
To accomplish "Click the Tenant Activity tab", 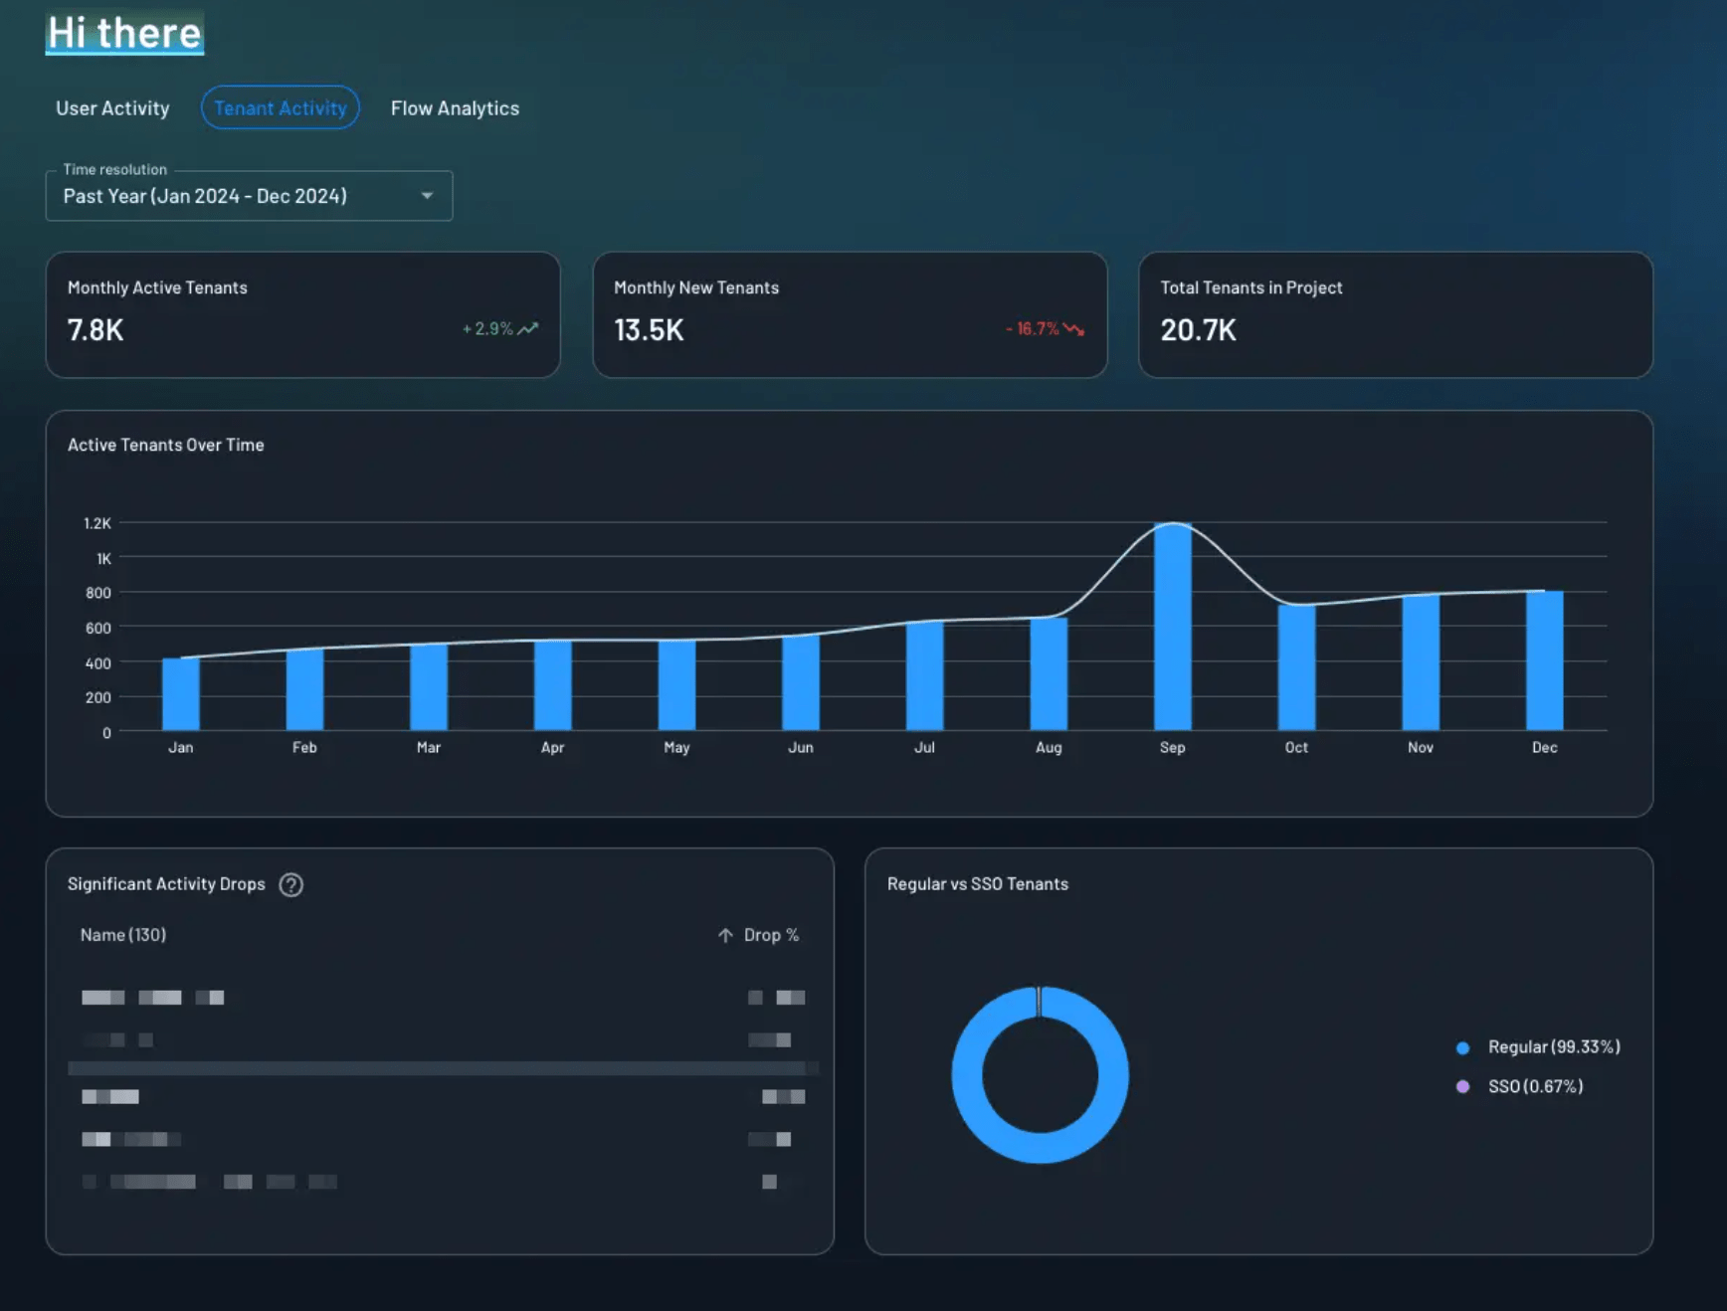I will tap(280, 107).
